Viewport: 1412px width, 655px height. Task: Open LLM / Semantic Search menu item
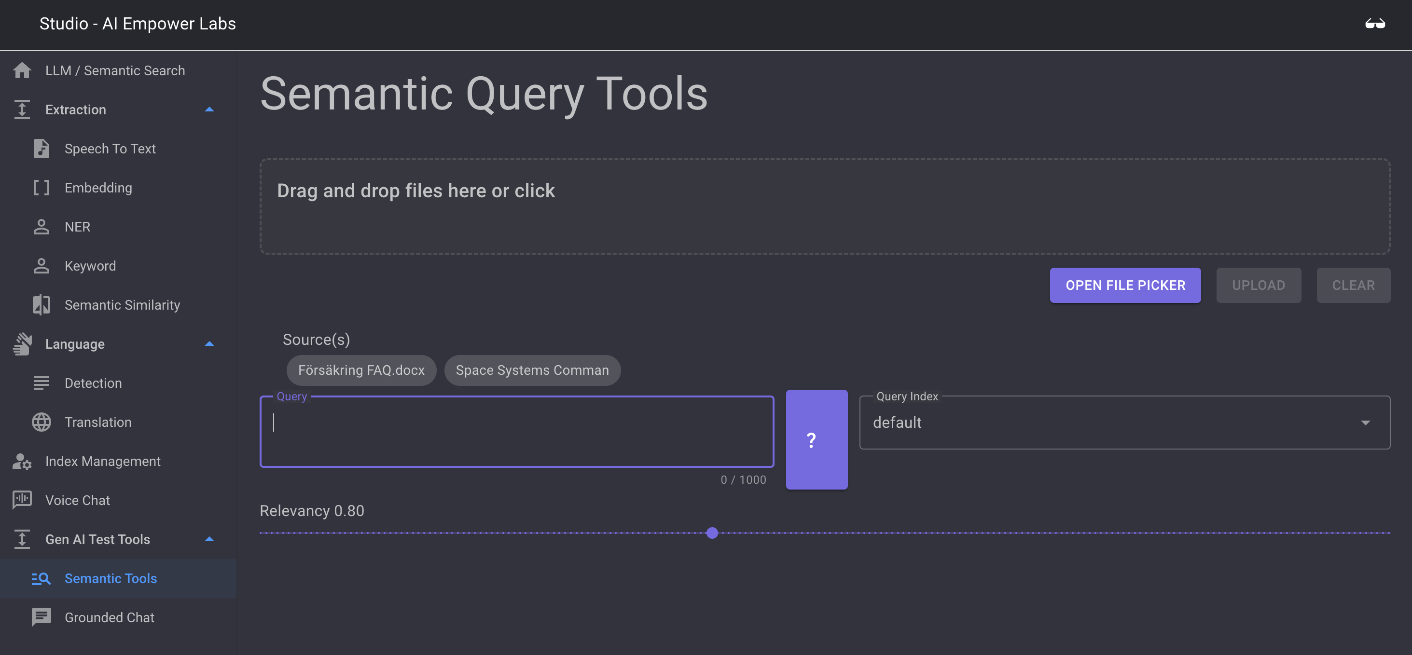(115, 70)
